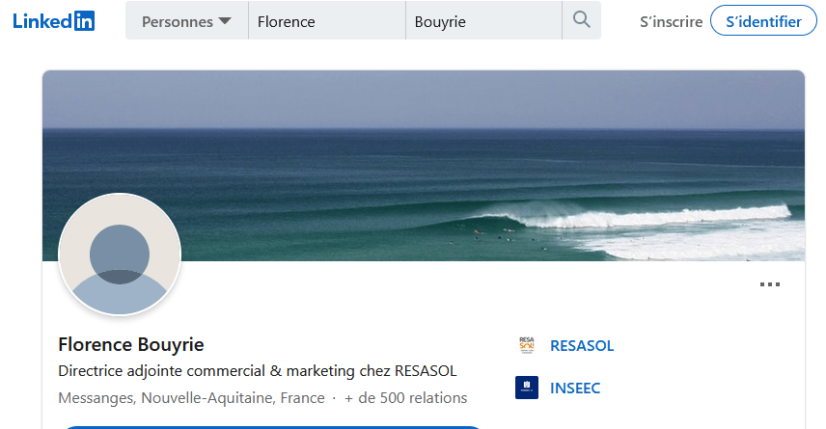Screen dimensions: 826x429
Task: Click the S'inscrire link
Action: (671, 21)
